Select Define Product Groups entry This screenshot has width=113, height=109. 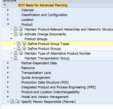[x=44, y=49]
